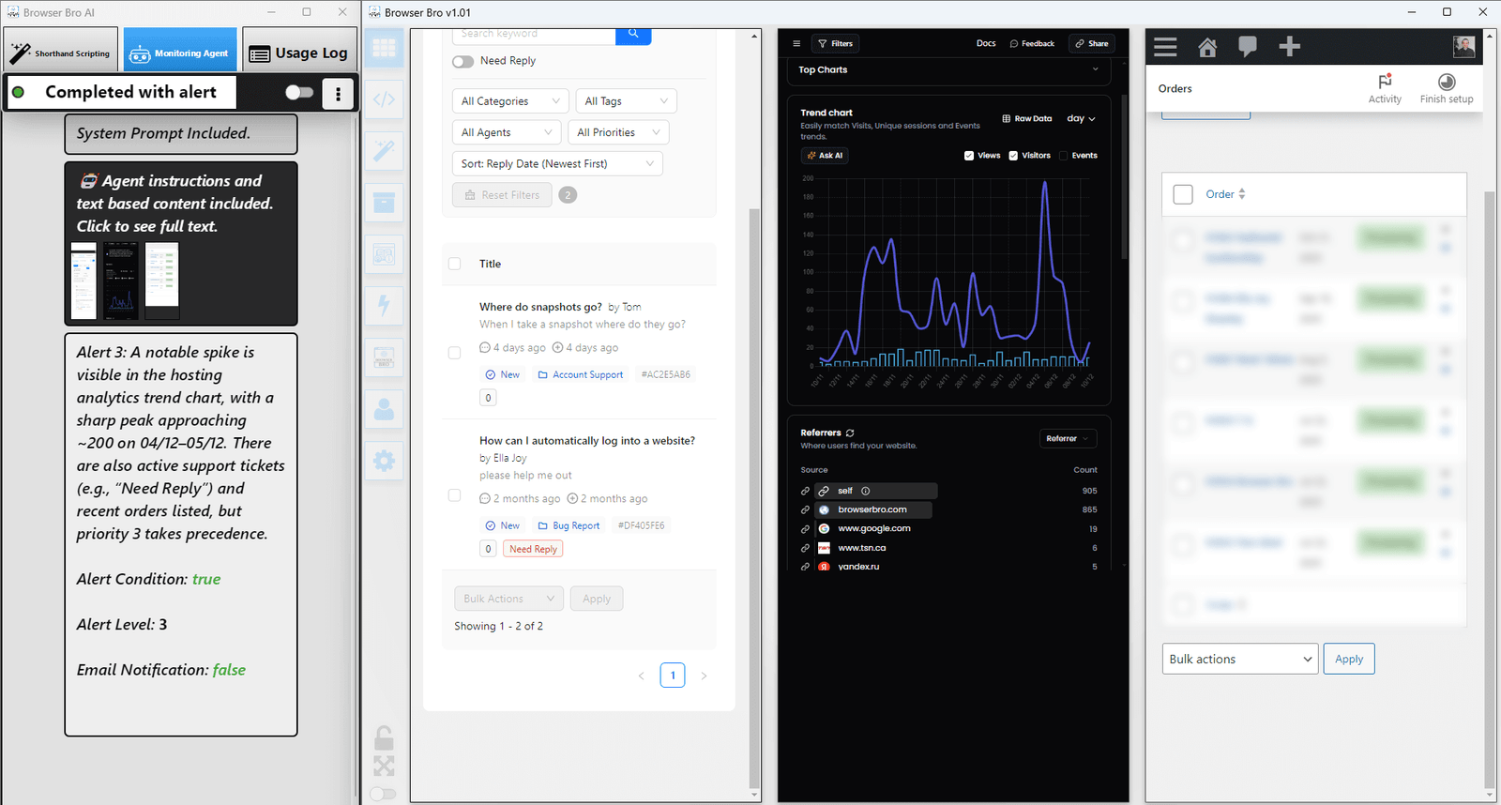Screen dimensions: 1501x805
Task: Open the Sort: Reply Date dropdown
Action: [x=557, y=164]
